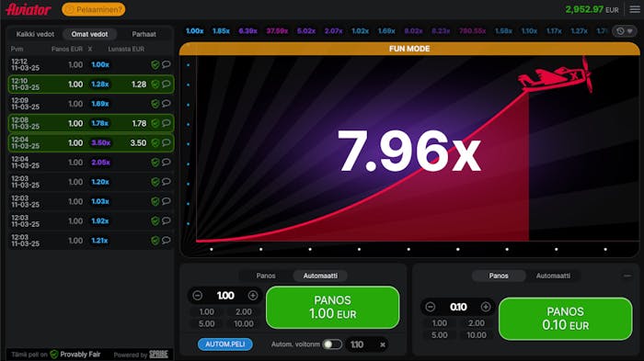Toggle the Autom. voitonm switch
The width and height of the screenshot is (644, 361).
pos(332,344)
